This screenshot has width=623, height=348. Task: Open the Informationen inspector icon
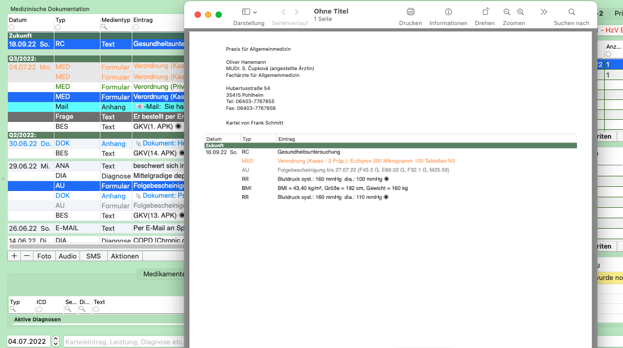448,12
